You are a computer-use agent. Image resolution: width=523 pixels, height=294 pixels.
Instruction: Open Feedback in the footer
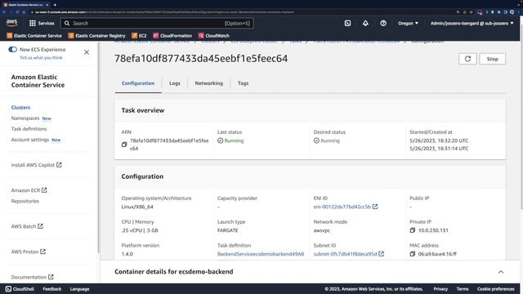click(x=52, y=289)
